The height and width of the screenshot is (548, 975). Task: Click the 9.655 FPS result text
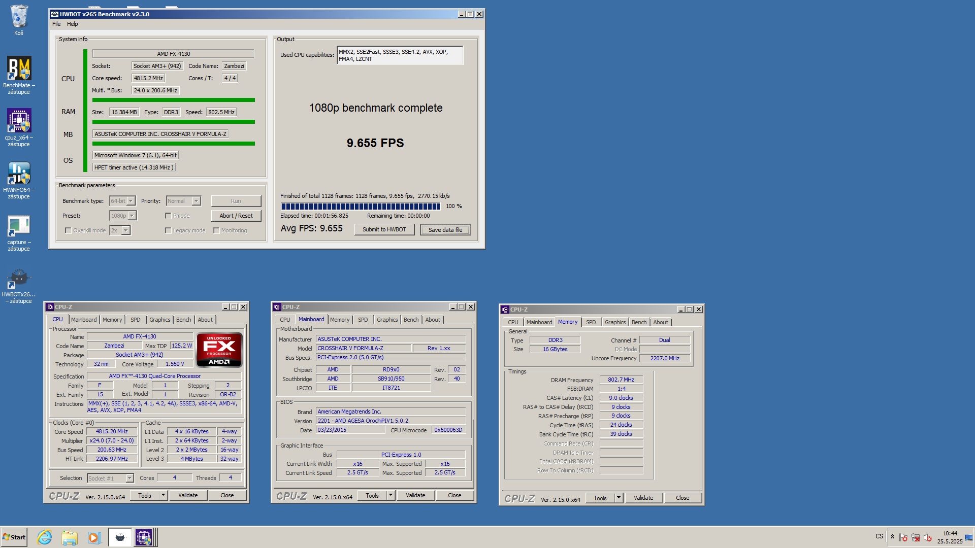pos(375,143)
